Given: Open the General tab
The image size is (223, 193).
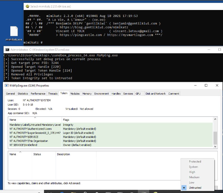Looking at the screenshot, I should (x=10, y=94).
